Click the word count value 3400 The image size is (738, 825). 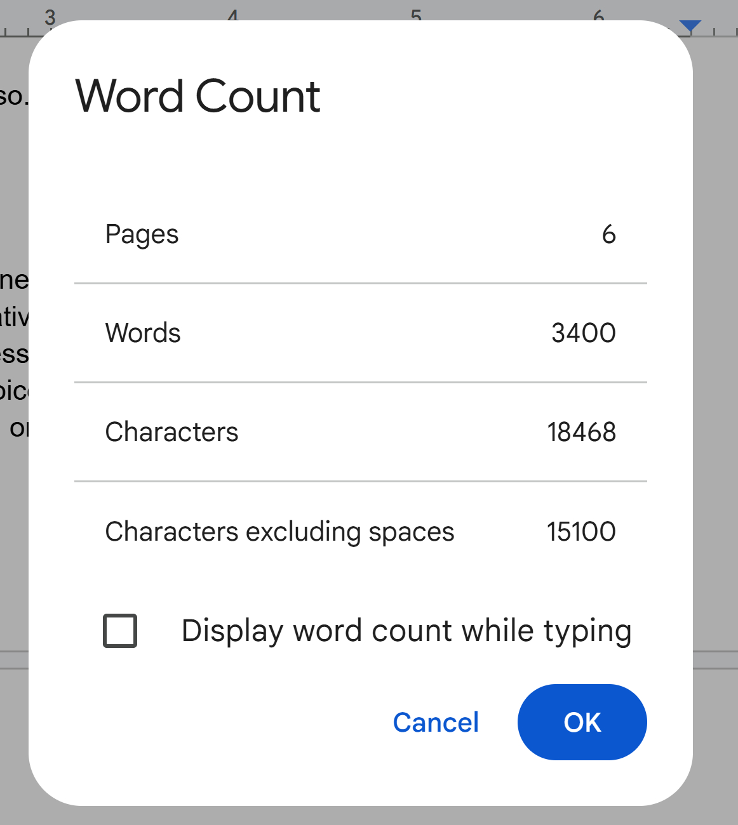pos(583,333)
